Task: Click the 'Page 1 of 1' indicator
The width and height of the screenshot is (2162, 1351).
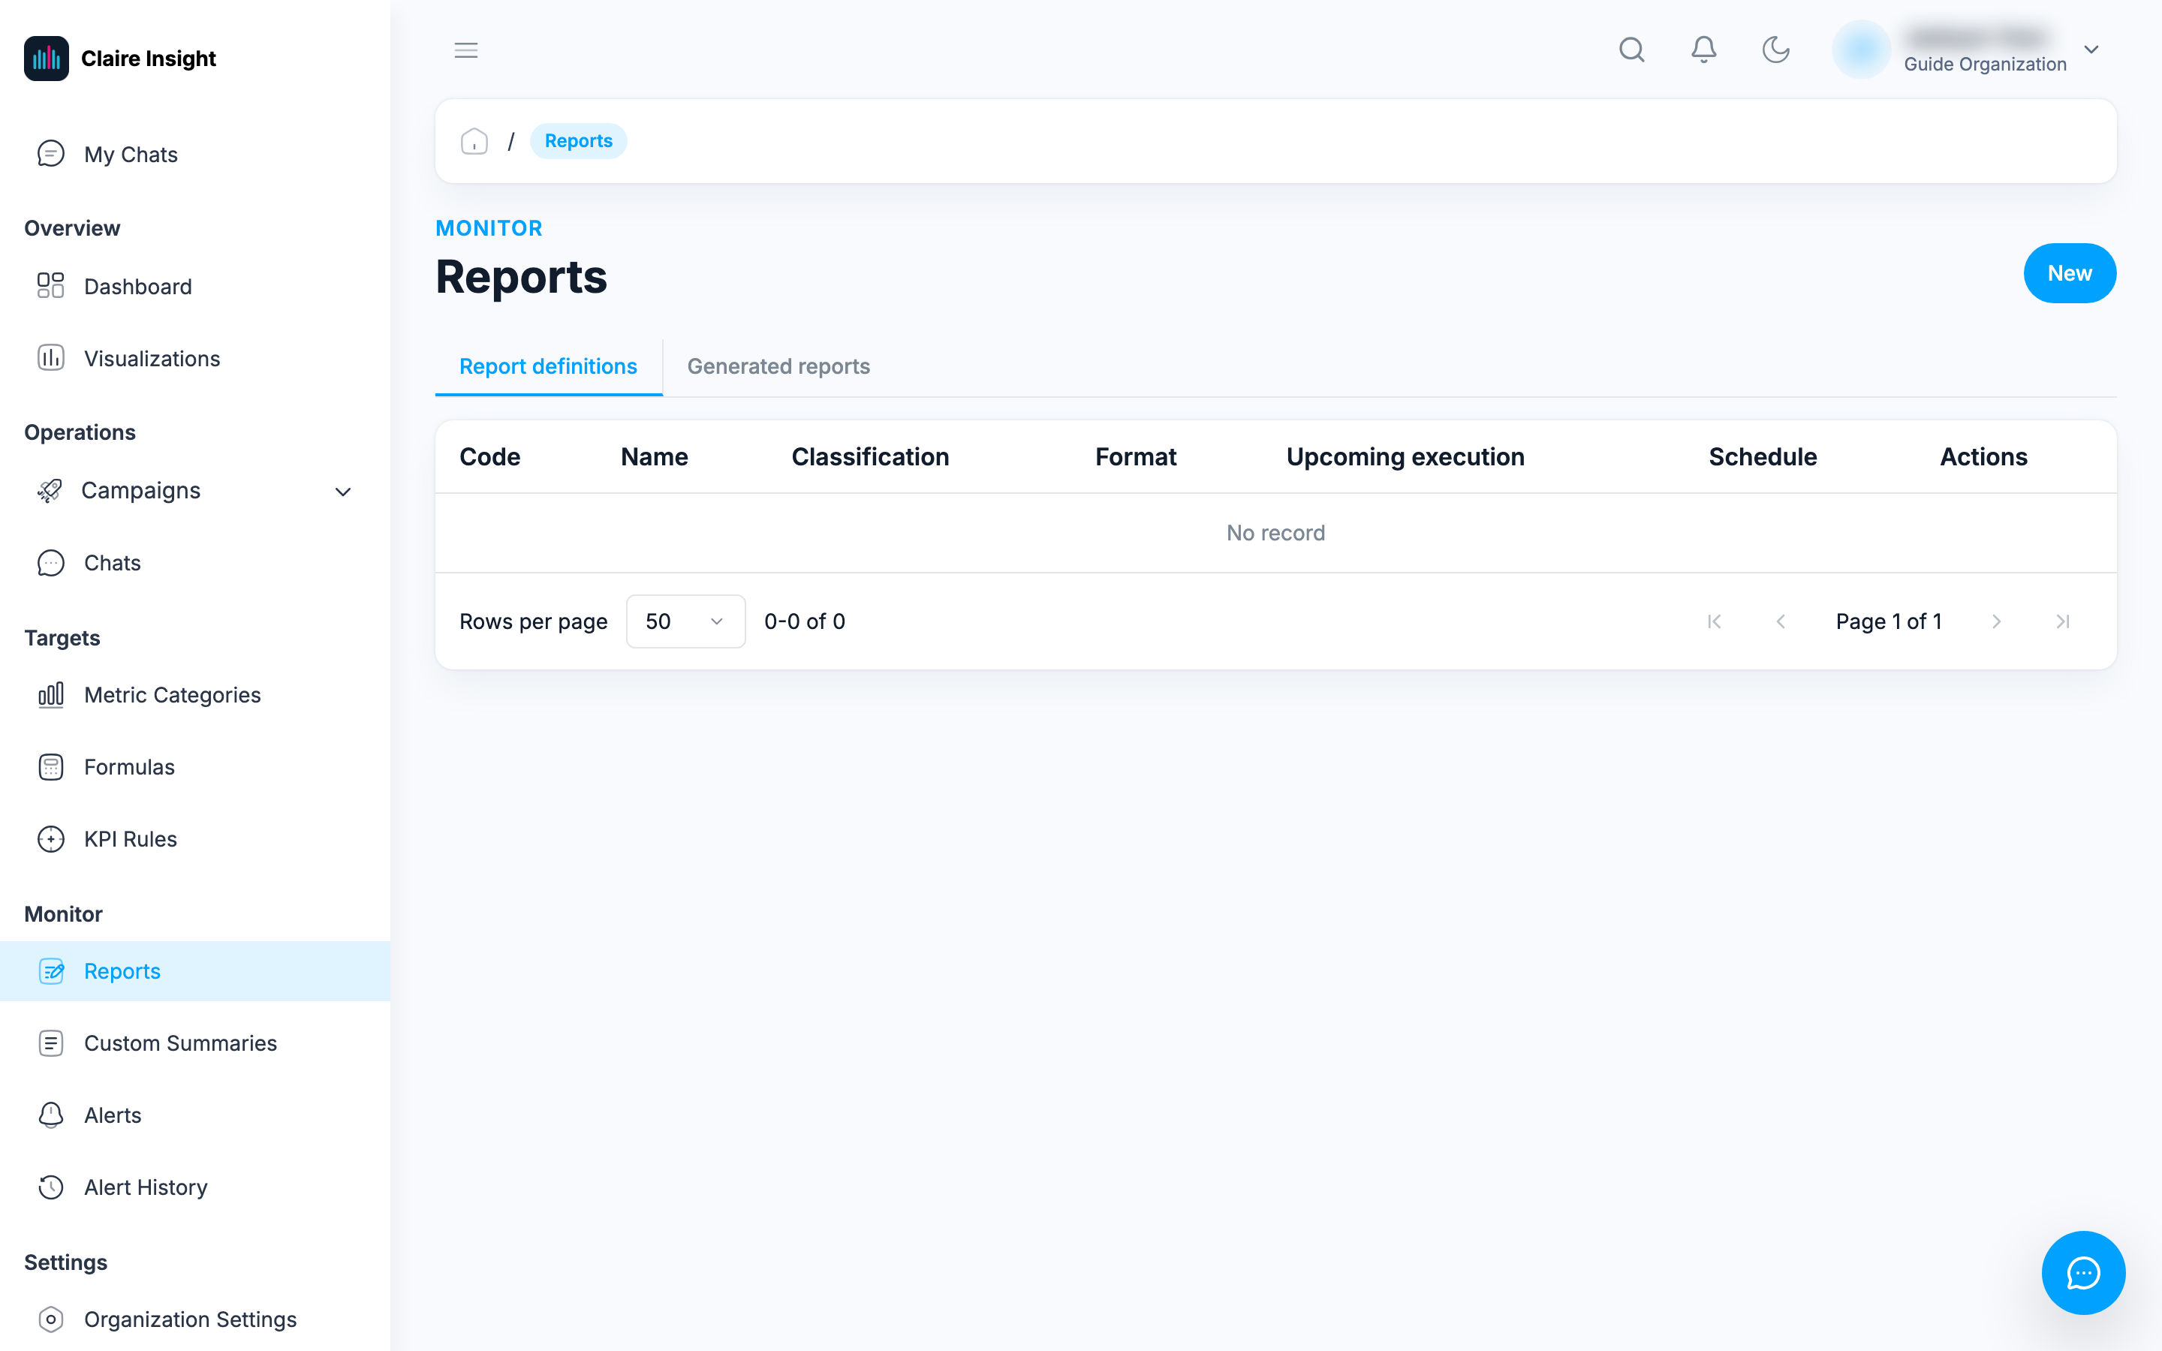Action: coord(1889,621)
